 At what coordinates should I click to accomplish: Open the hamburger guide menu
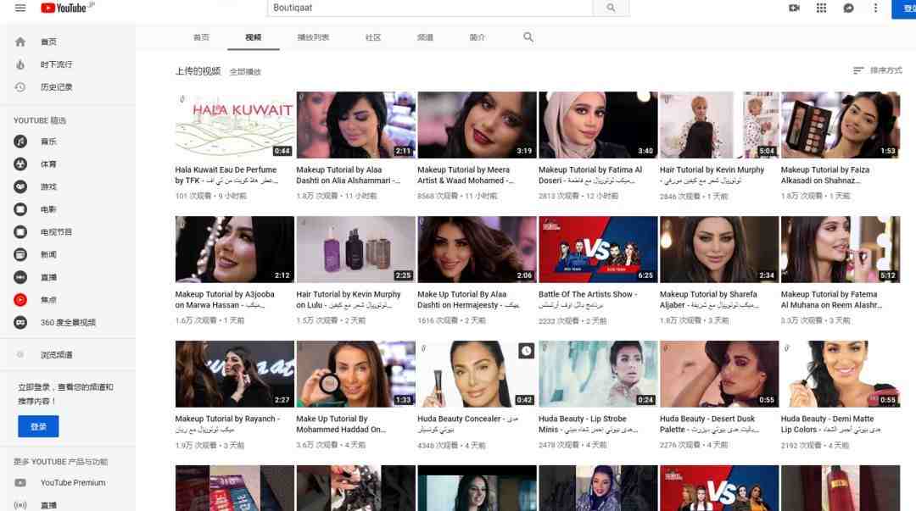point(20,8)
